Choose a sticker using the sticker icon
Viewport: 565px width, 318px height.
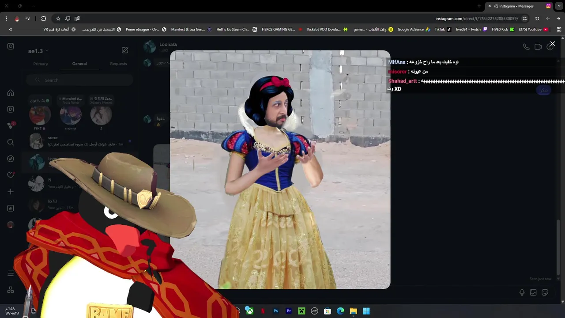[x=545, y=292]
